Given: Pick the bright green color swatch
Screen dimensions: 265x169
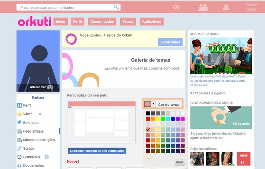Looking at the screenshot, I should point(163,119).
